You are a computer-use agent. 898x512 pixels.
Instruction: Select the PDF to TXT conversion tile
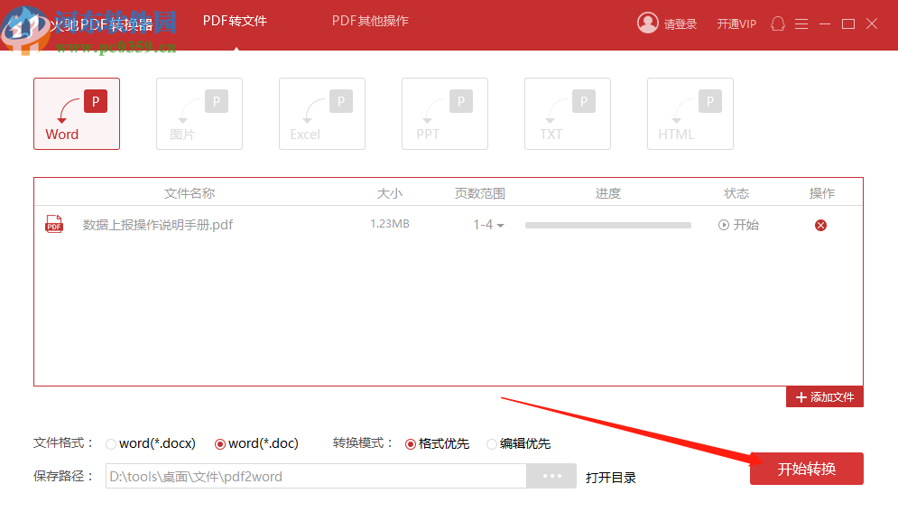pyautogui.click(x=568, y=114)
